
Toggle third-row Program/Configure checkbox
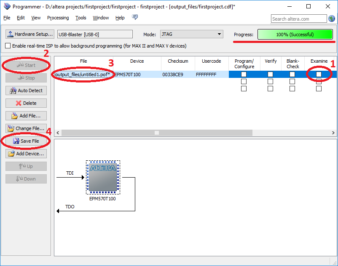click(x=244, y=88)
